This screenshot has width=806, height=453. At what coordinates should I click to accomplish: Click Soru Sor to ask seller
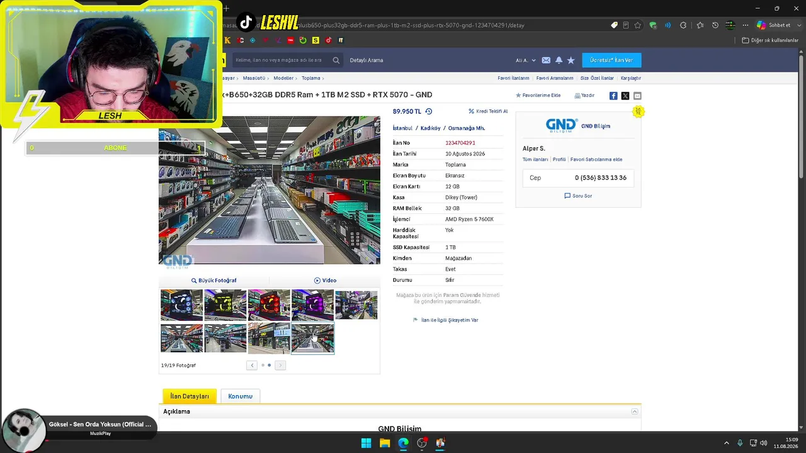578,196
